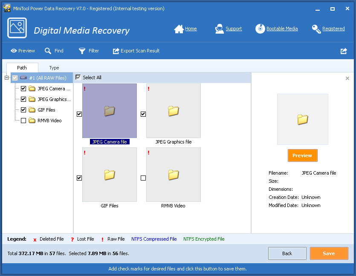Close the preview side panel
This screenshot has height=276, width=356.
click(347, 78)
